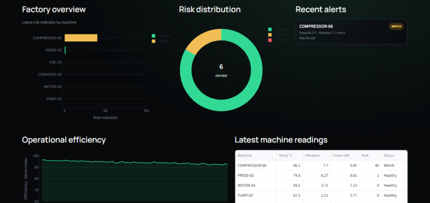Open the COMPRESSOR-06 alert card title
Viewport: 430px width, 203px height.
tap(316, 27)
